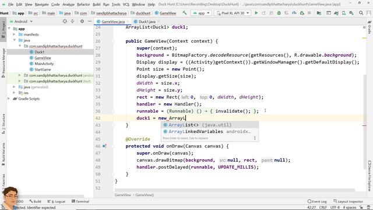Open the VCS menu
This screenshot has height=210, width=373.
tap(126, 4)
